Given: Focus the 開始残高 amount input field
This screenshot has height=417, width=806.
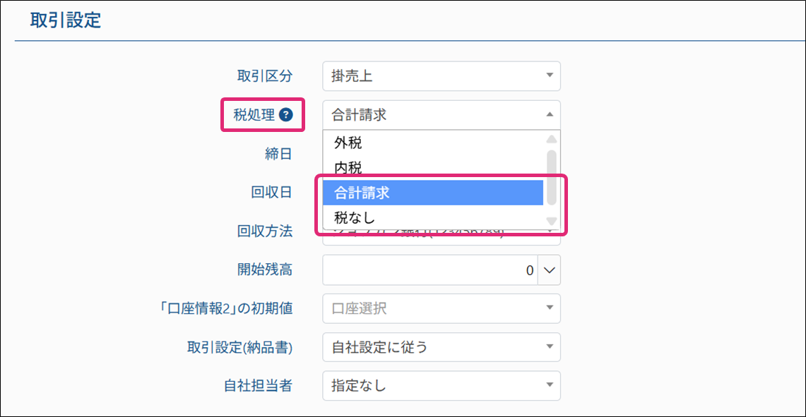Looking at the screenshot, I should pos(429,270).
